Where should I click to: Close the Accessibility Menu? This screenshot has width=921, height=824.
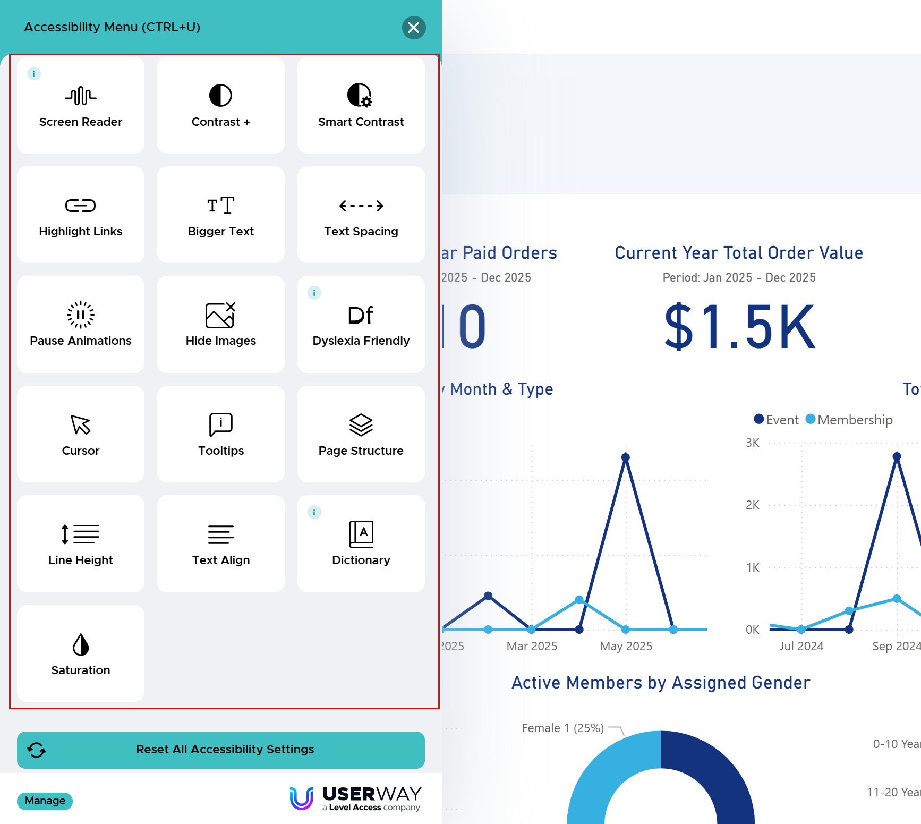click(414, 28)
